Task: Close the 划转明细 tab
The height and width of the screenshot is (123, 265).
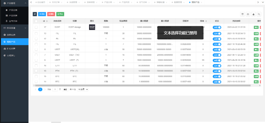Action: [97, 3]
